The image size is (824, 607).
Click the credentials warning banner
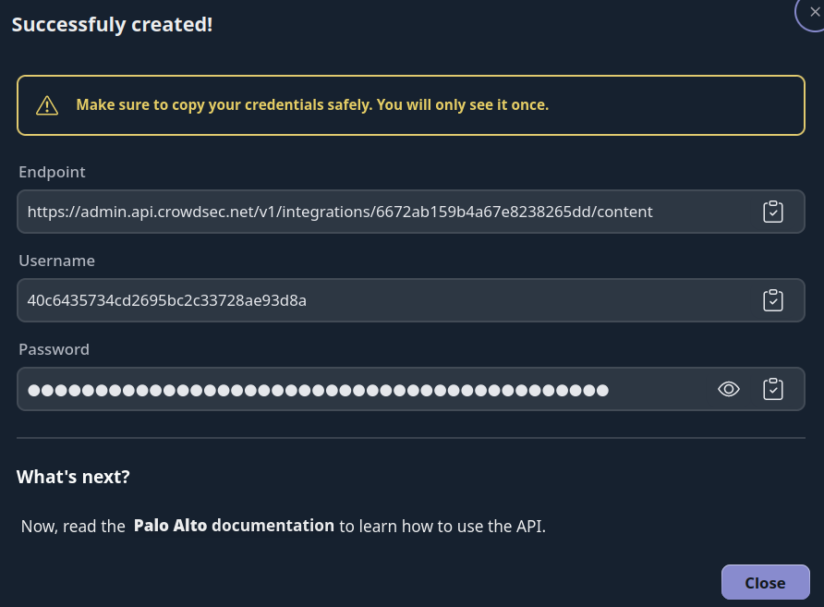(412, 104)
